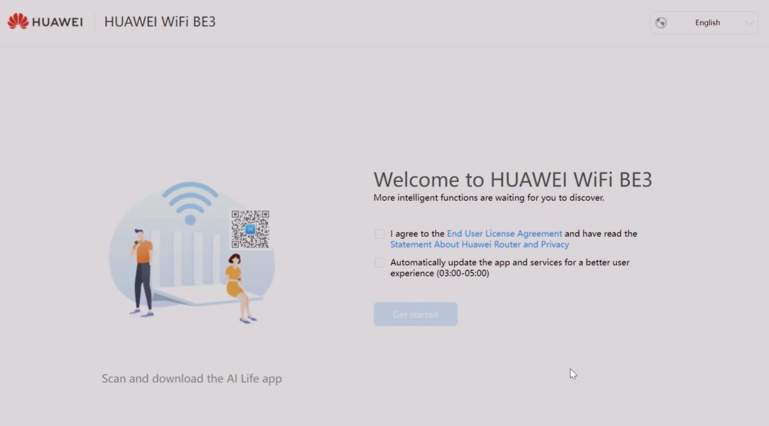Click the automatic update description text
Viewport: 769px width, 426px height.
tap(510, 268)
